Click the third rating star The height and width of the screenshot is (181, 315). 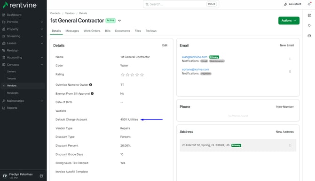pos(132,75)
